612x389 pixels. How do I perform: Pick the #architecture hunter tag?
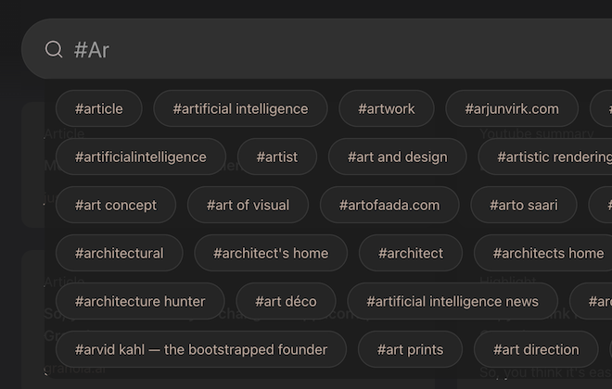(x=140, y=301)
